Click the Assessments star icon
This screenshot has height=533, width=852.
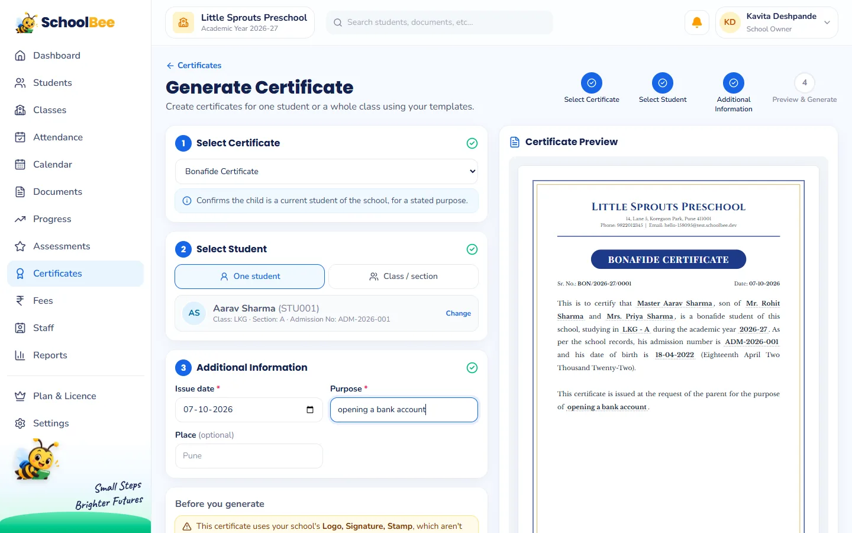pos(20,246)
